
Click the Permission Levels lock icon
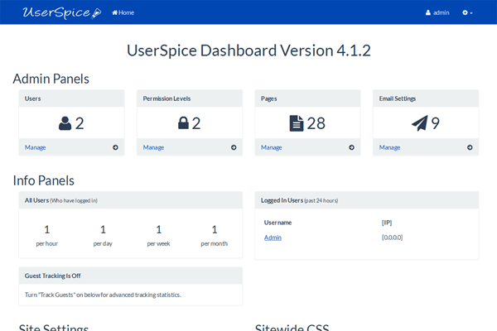pyautogui.click(x=184, y=123)
